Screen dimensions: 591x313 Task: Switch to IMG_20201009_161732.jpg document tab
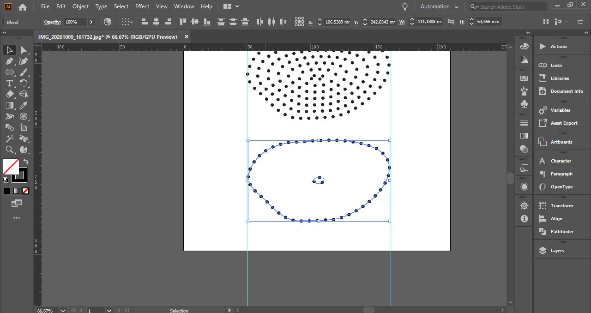pos(108,37)
